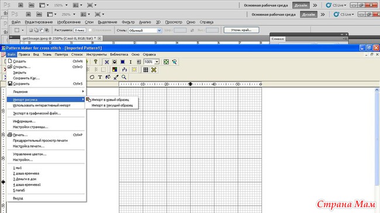This screenshot has height=213, width=380.
Task: Expand the Лицензия submenu
Action: 46,92
